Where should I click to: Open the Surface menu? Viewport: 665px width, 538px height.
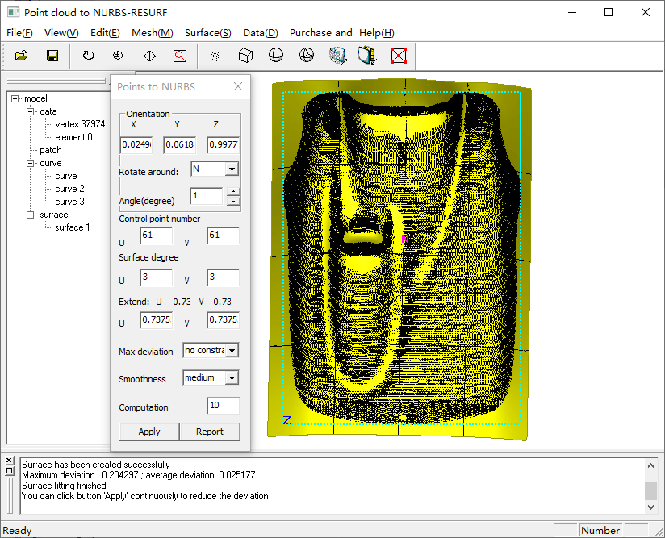207,33
